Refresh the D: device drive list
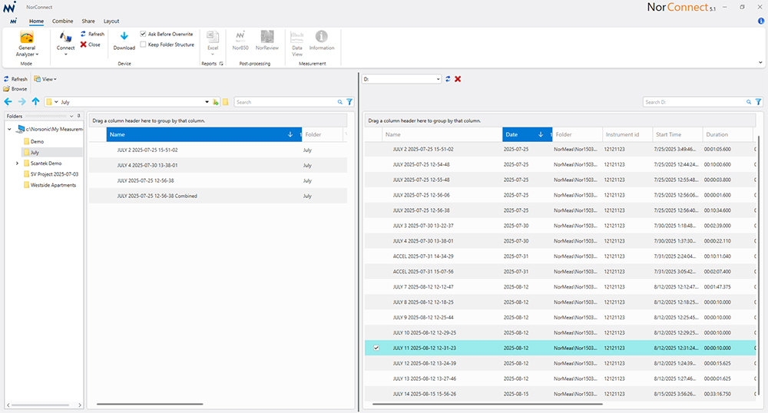 [x=448, y=79]
